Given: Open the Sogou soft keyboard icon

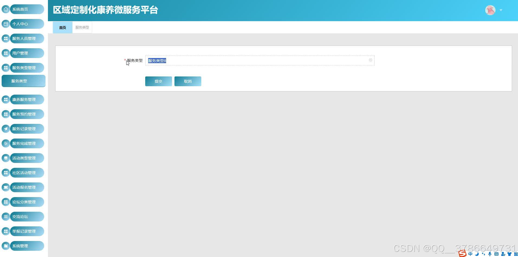Looking at the screenshot, I should (x=496, y=254).
